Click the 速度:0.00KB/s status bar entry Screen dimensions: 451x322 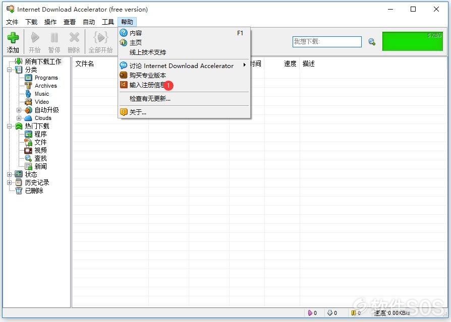(x=392, y=313)
